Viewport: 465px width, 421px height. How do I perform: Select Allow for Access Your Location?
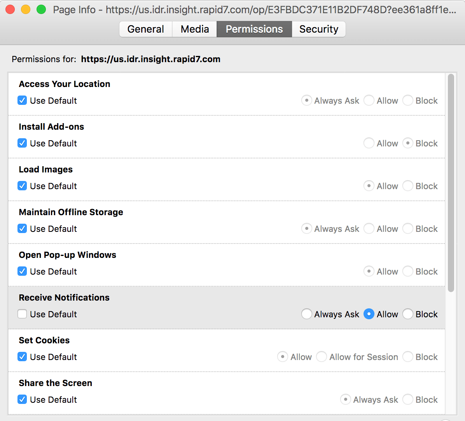(x=369, y=101)
